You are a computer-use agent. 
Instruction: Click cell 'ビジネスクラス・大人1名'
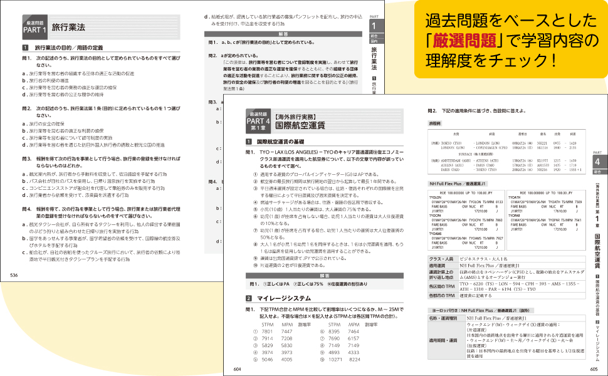(483, 259)
